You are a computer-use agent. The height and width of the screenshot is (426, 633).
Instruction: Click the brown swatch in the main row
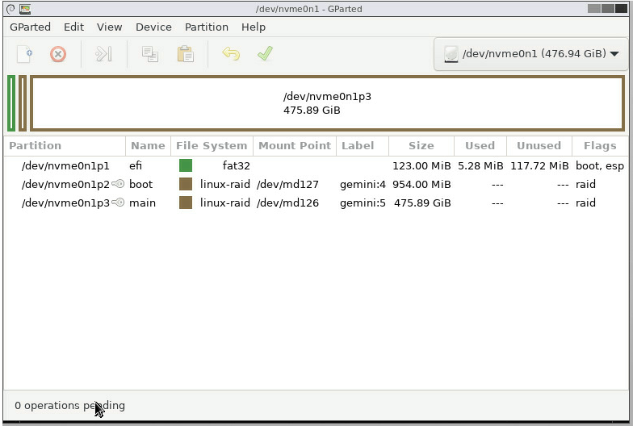click(x=186, y=203)
